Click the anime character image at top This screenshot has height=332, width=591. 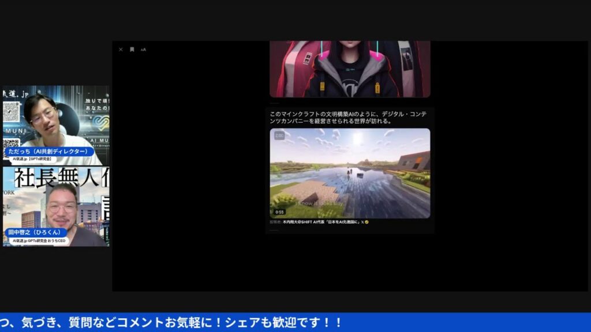point(350,69)
